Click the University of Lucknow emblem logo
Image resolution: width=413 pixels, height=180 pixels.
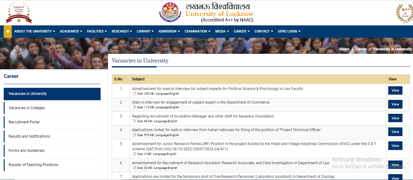170,12
